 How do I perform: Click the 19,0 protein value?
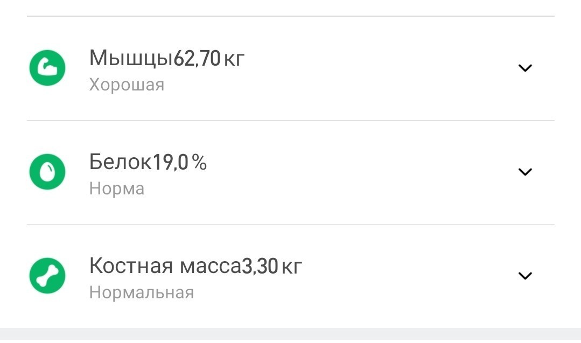coord(171,162)
